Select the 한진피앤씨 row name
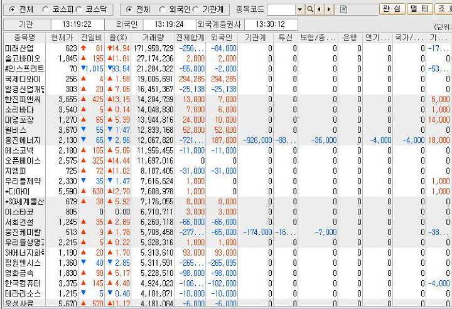This screenshot has height=309, width=452. click(x=23, y=100)
